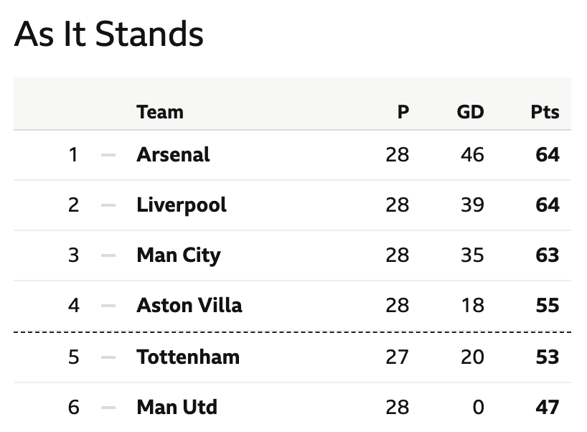Click the movement indicator beside Aston Villa
The height and width of the screenshot is (432, 587).
coord(108,306)
